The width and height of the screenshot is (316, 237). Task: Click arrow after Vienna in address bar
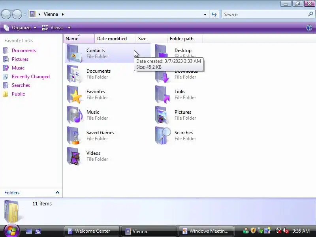[63, 14]
